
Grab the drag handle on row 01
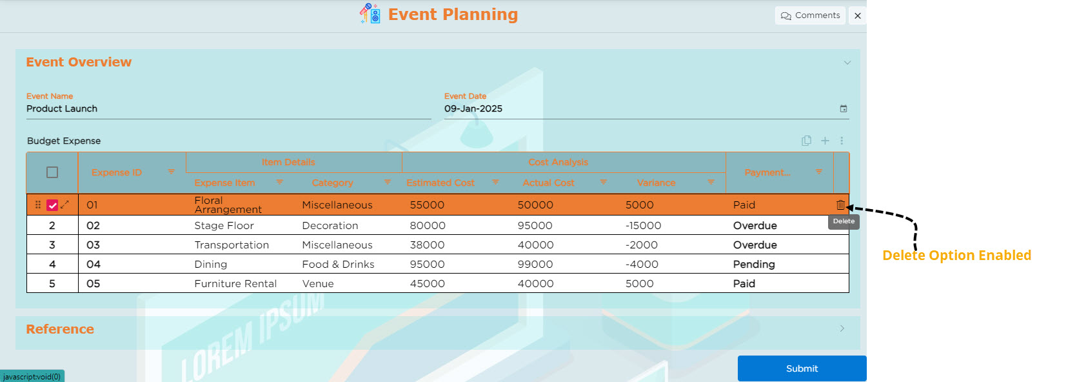[x=38, y=205]
